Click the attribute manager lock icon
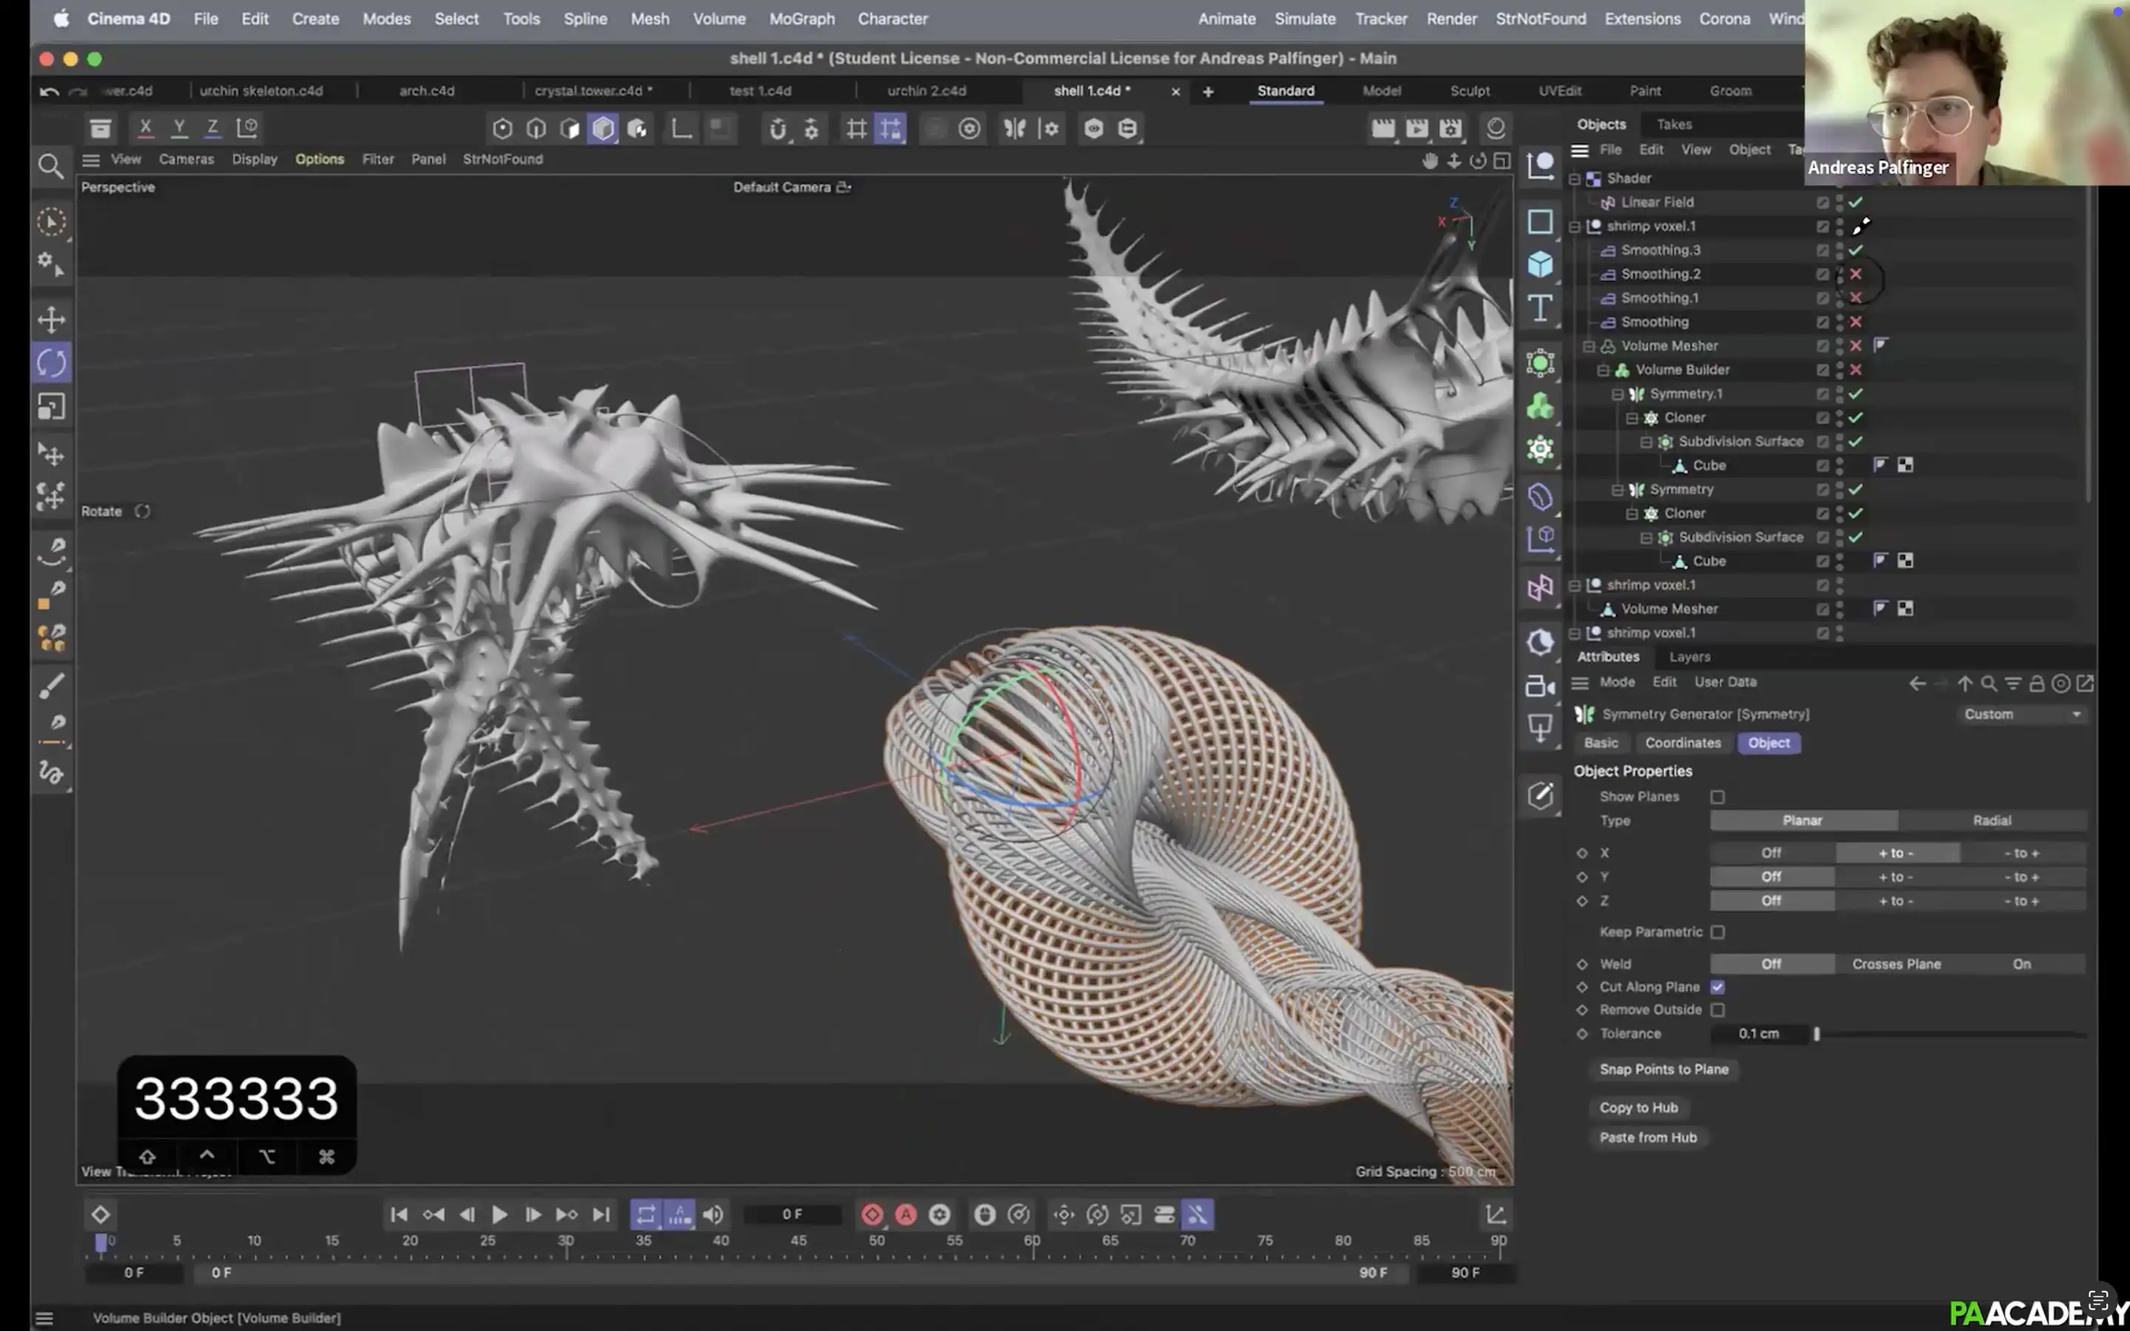This screenshot has width=2130, height=1331. [x=2037, y=683]
